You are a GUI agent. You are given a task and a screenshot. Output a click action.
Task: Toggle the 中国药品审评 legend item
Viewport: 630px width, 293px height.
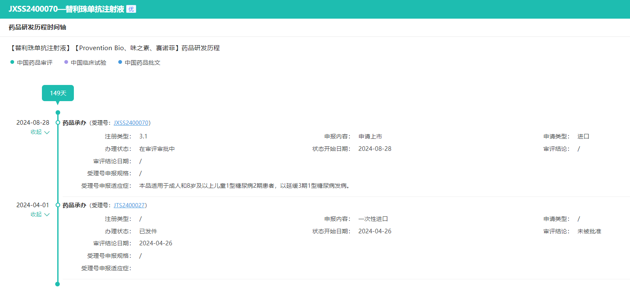(32, 63)
